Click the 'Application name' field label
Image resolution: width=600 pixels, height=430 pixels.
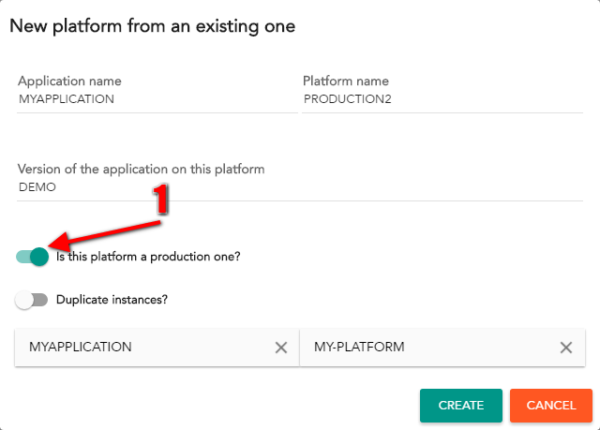click(69, 81)
